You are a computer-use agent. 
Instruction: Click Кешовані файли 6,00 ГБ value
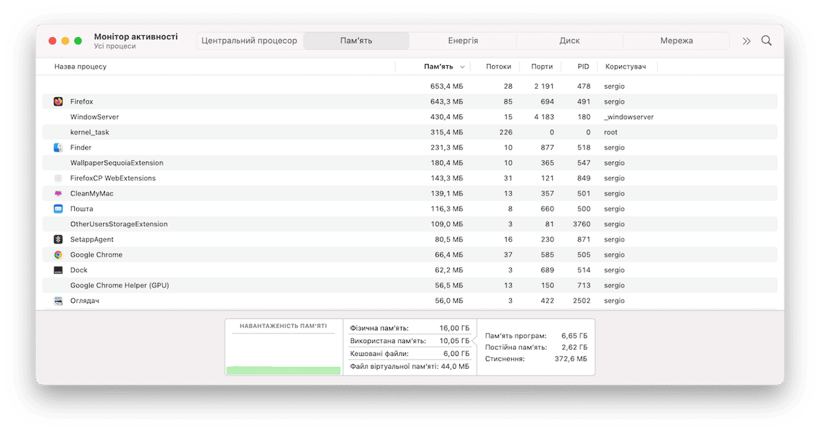456,354
